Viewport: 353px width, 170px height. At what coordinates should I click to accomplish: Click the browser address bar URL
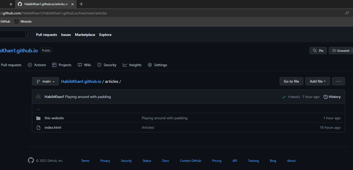tap(54, 13)
